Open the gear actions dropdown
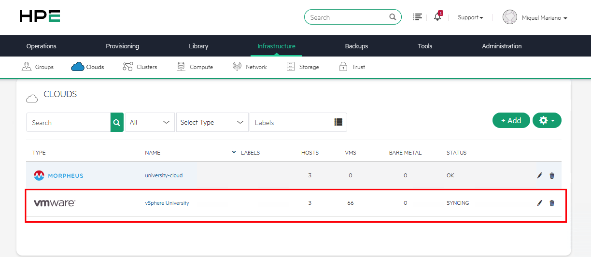 (547, 120)
